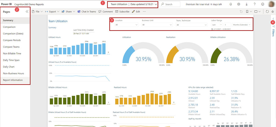This screenshot has height=127, width=276.
Task: Open the Location filter dropdown
Action: pos(127,25)
